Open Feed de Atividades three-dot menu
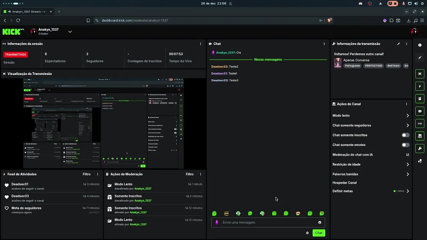The width and height of the screenshot is (427, 240). click(x=98, y=174)
